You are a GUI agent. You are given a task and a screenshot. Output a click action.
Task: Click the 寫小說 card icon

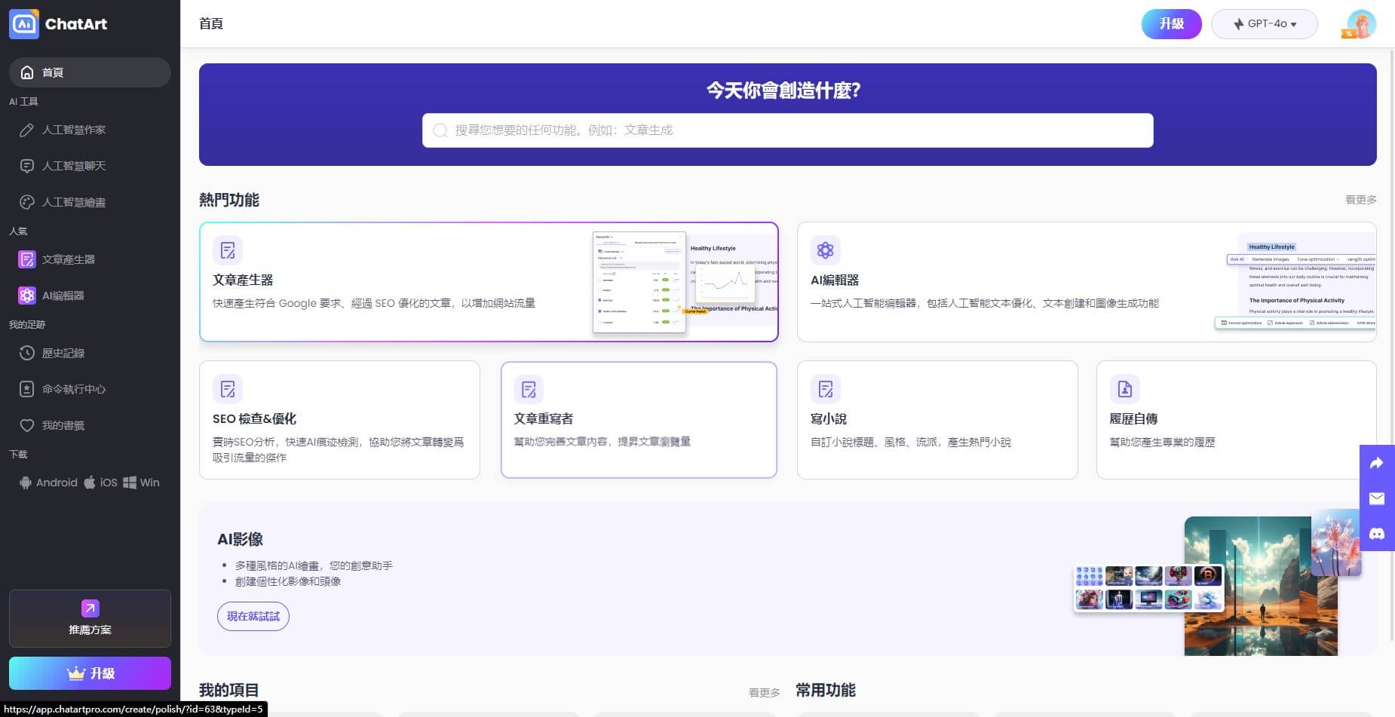(826, 389)
